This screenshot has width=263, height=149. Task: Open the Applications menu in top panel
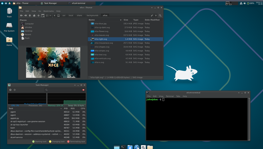pos(2,3)
